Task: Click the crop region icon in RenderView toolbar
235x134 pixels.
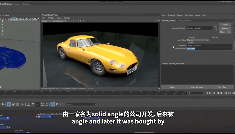Action: [x=71, y=21]
